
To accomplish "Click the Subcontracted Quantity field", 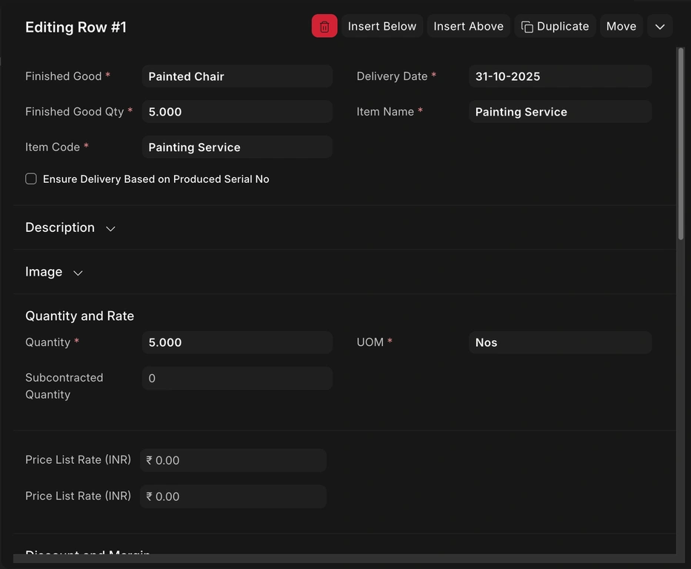I will point(236,378).
